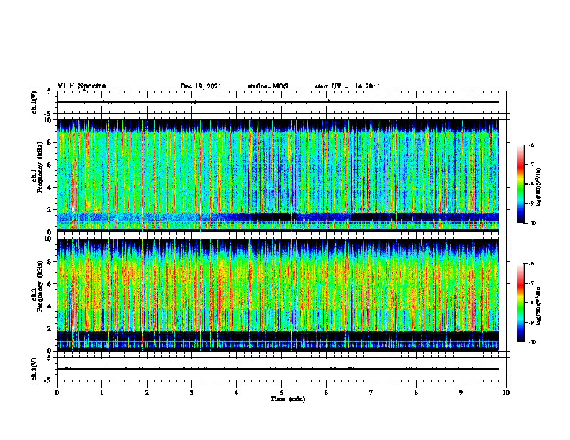The height and width of the screenshot is (440, 570).
Task: Click time axis tick label '5'
Action: click(x=281, y=393)
